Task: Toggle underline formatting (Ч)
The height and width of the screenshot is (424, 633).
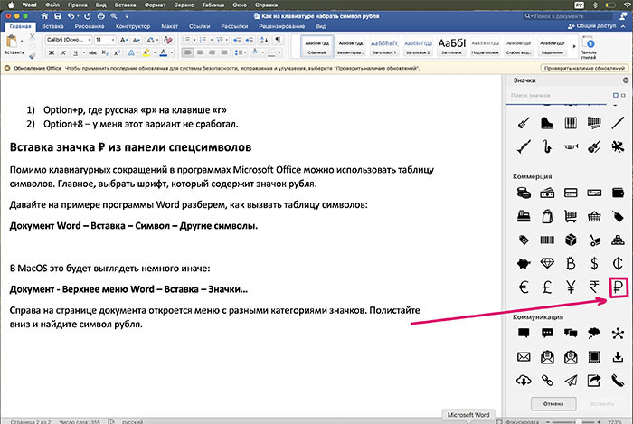Action: click(x=75, y=52)
